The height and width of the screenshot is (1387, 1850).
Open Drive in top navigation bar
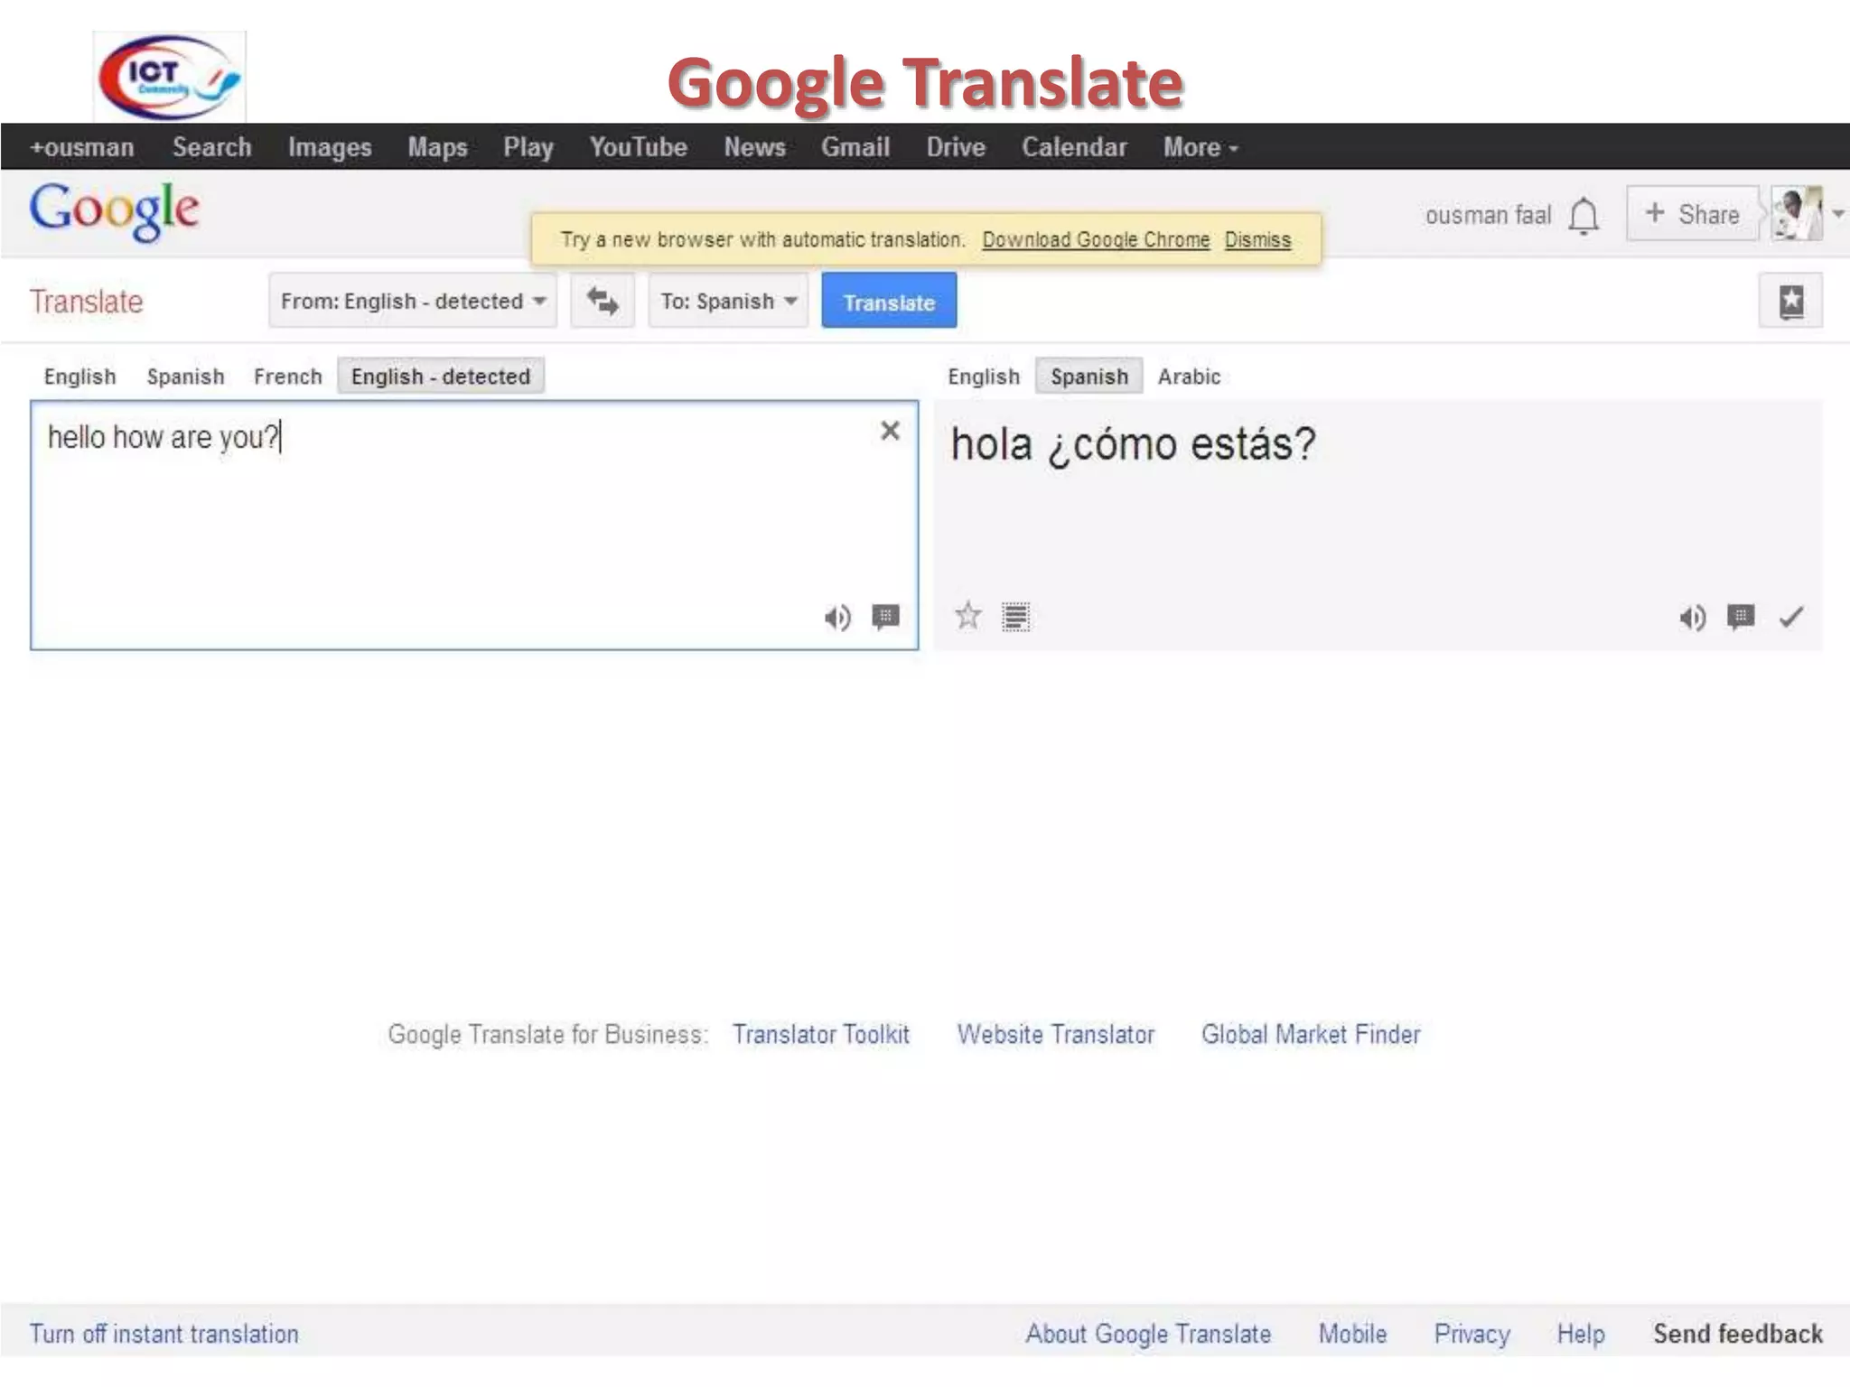point(956,147)
